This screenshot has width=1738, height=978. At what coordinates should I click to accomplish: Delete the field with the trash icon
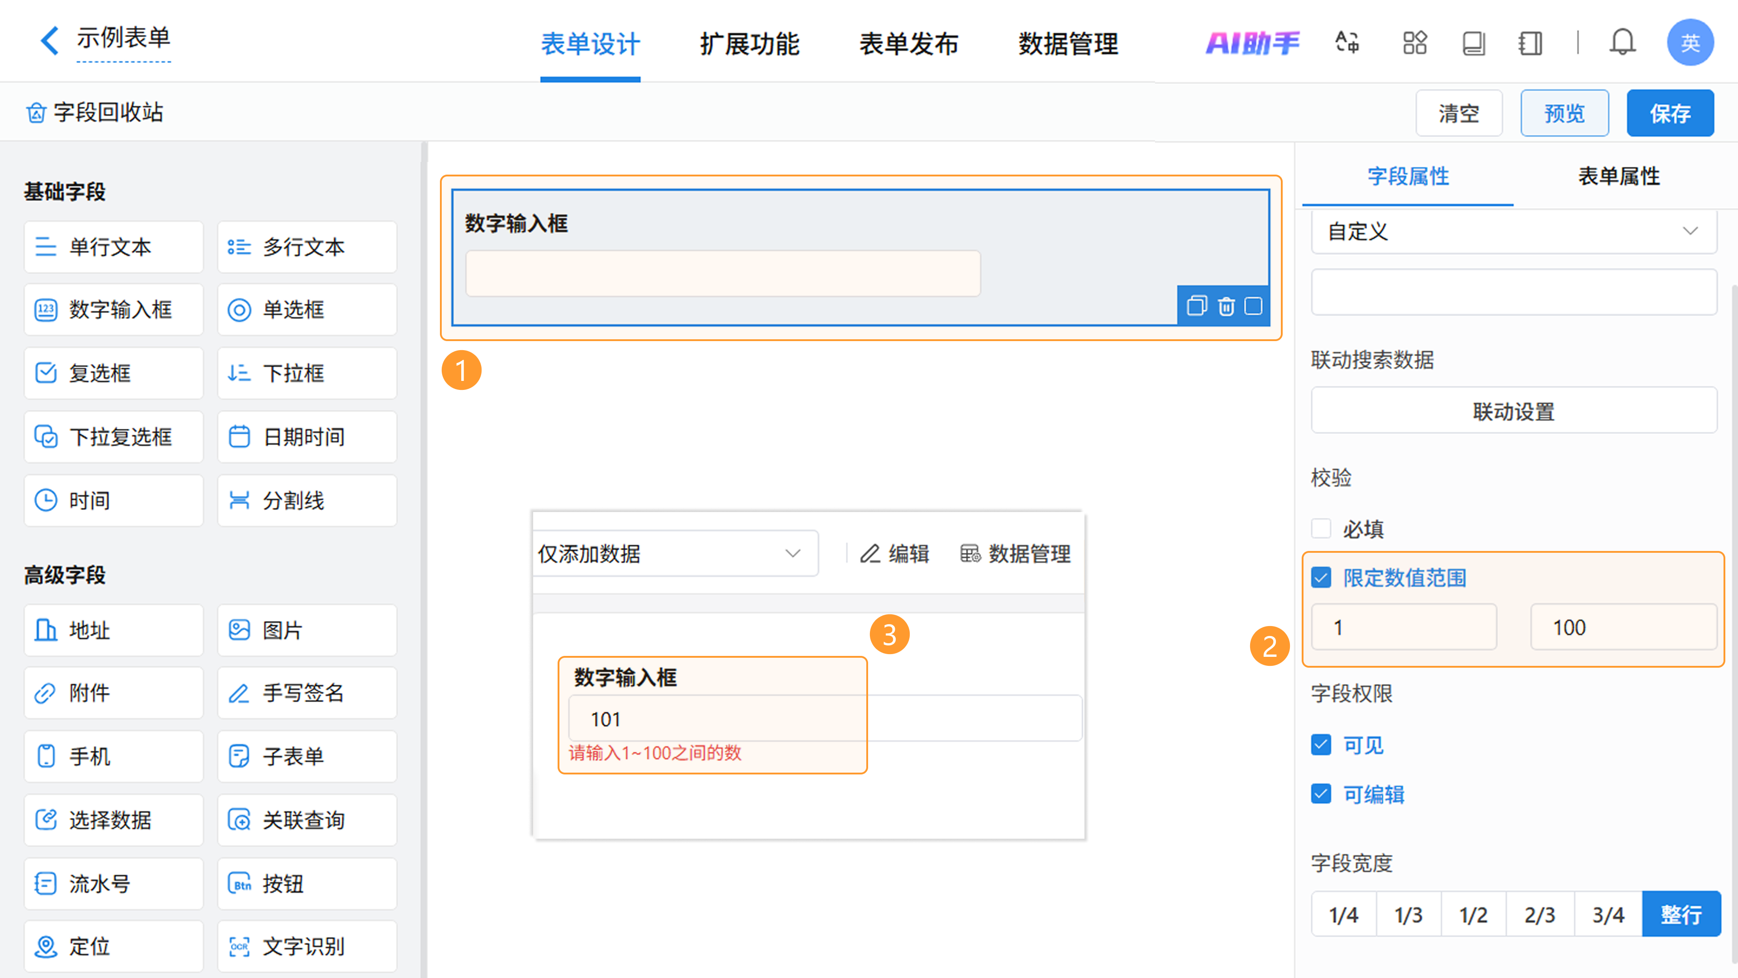point(1226,306)
